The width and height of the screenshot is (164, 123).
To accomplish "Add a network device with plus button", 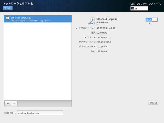I will [8, 104].
